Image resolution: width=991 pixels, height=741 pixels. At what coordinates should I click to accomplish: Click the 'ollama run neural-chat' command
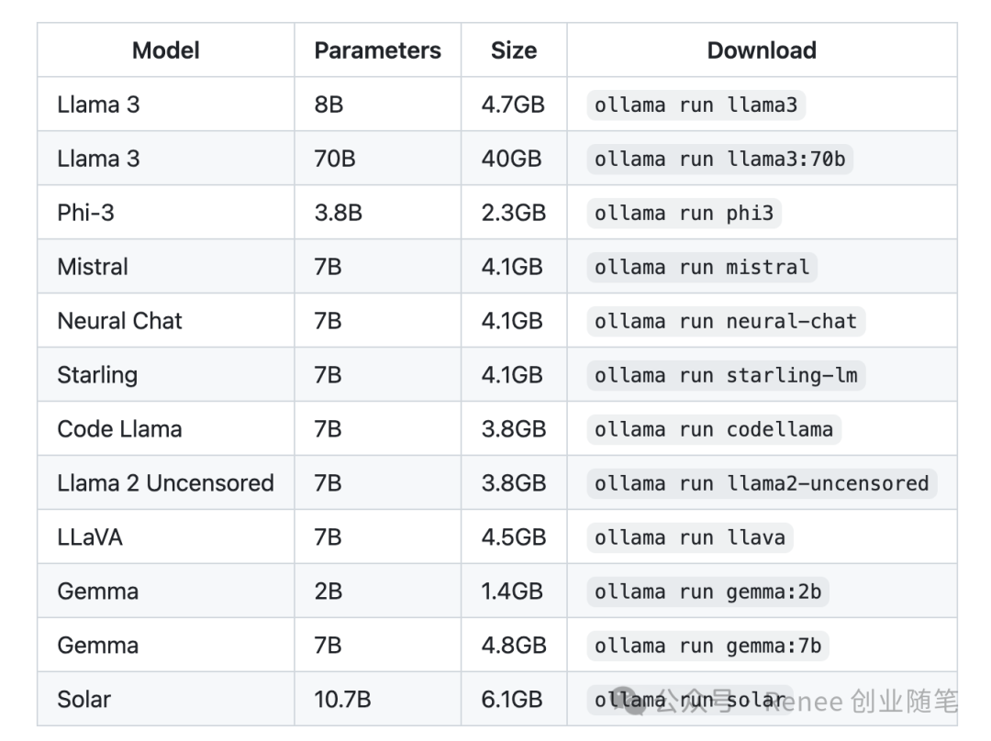[726, 321]
